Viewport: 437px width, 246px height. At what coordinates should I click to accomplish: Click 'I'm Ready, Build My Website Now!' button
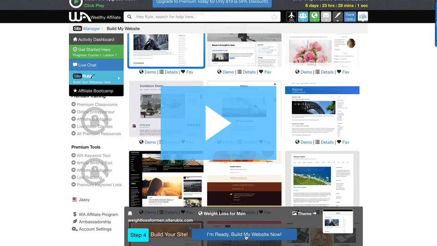pos(244,234)
